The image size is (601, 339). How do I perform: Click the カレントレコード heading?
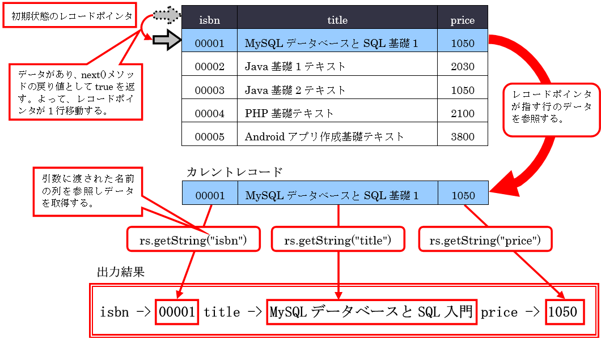(x=234, y=171)
